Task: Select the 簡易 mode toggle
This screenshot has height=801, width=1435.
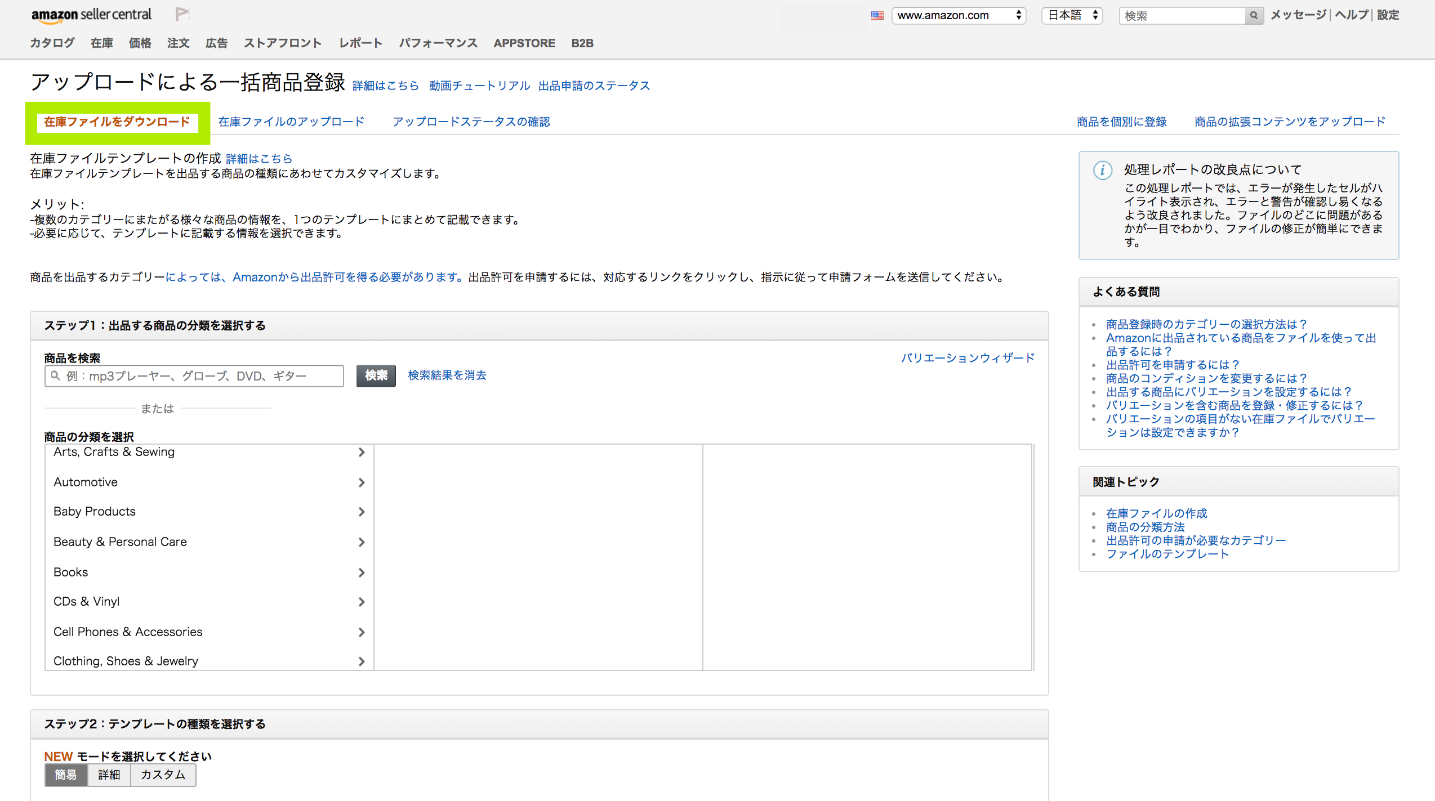Action: 66,775
